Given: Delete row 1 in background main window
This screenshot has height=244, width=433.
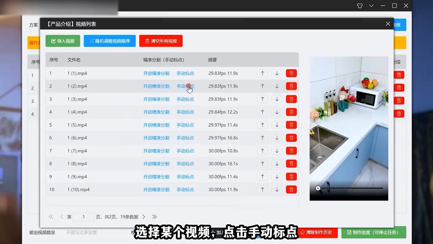Looking at the screenshot, I should pos(399,75).
